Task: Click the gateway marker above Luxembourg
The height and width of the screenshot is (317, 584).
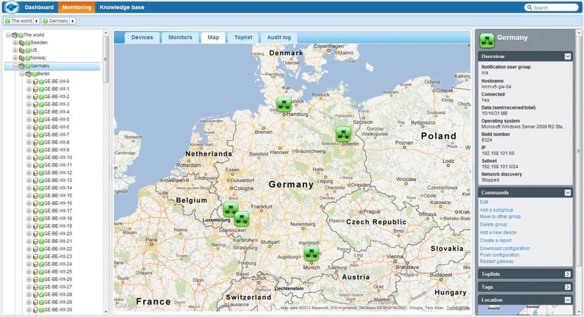Action: [x=230, y=210]
